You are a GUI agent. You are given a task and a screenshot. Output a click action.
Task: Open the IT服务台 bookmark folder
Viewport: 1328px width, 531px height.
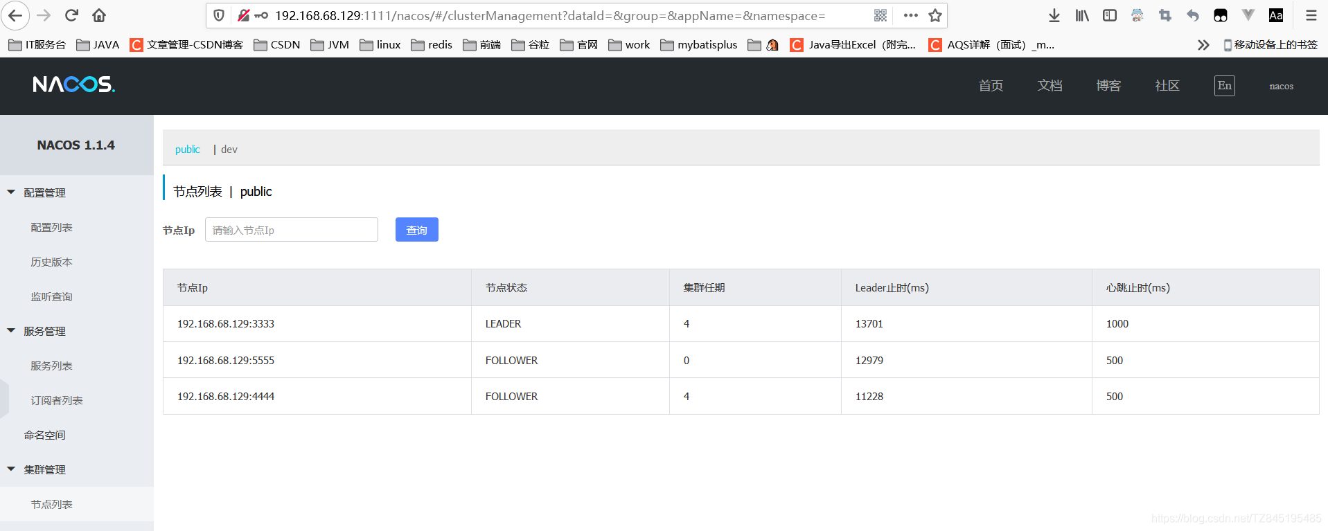[37, 45]
